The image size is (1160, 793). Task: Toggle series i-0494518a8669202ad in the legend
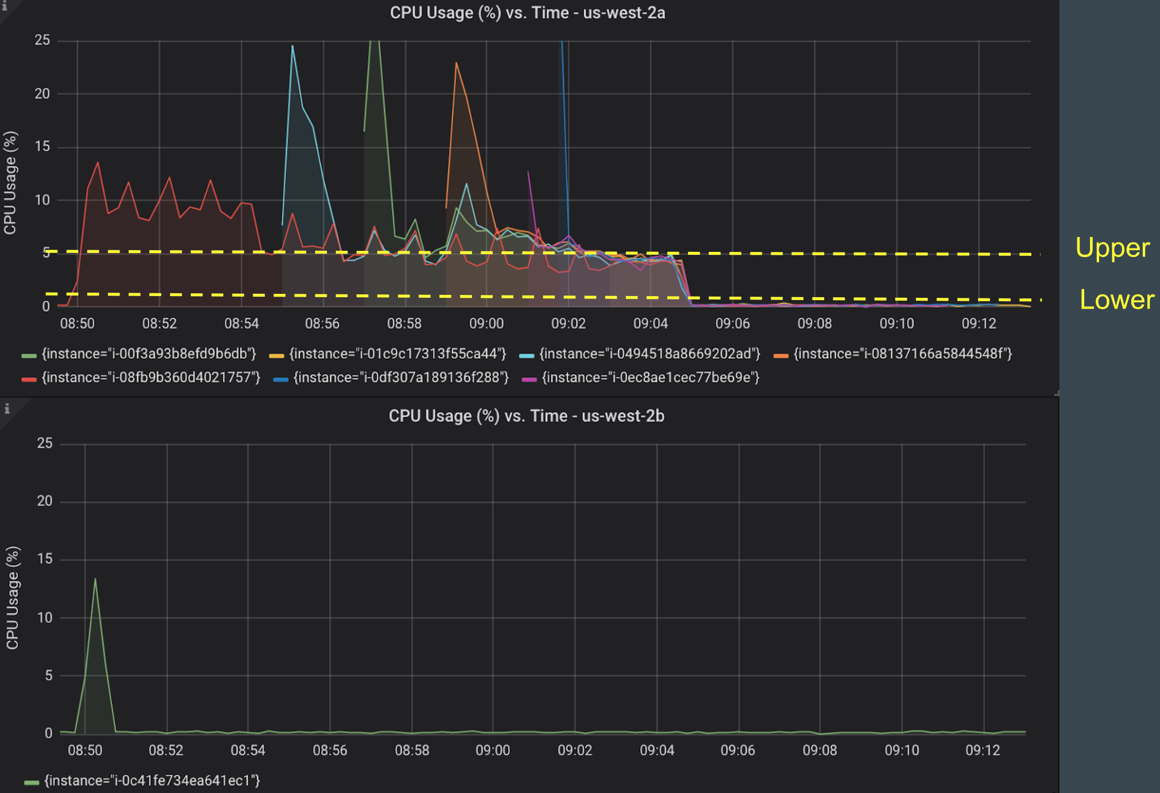[649, 354]
